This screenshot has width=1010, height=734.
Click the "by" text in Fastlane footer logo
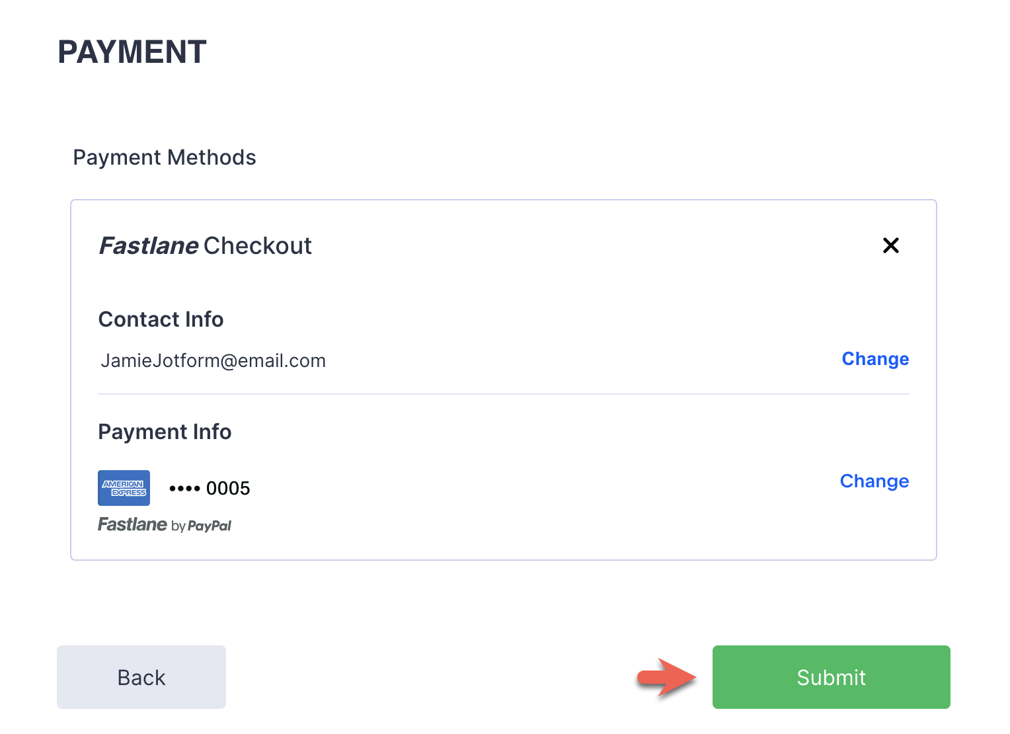pyautogui.click(x=178, y=527)
